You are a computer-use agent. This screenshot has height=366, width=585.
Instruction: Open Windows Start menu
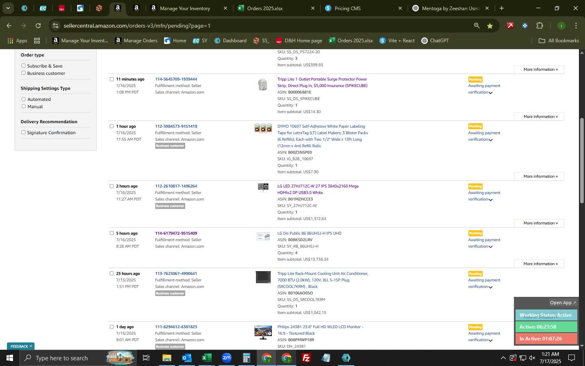pos(10,358)
